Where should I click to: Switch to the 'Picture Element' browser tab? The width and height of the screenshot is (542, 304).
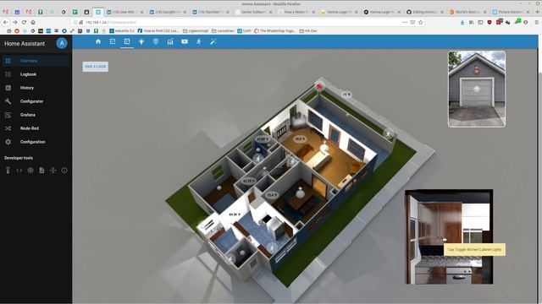(x=511, y=12)
